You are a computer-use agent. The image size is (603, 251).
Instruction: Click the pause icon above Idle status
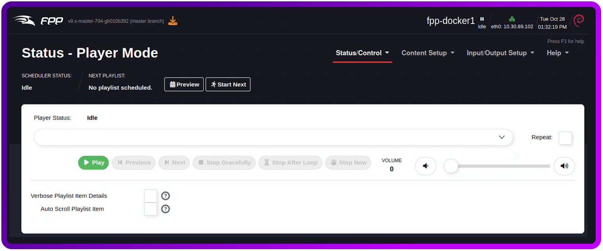tap(482, 19)
